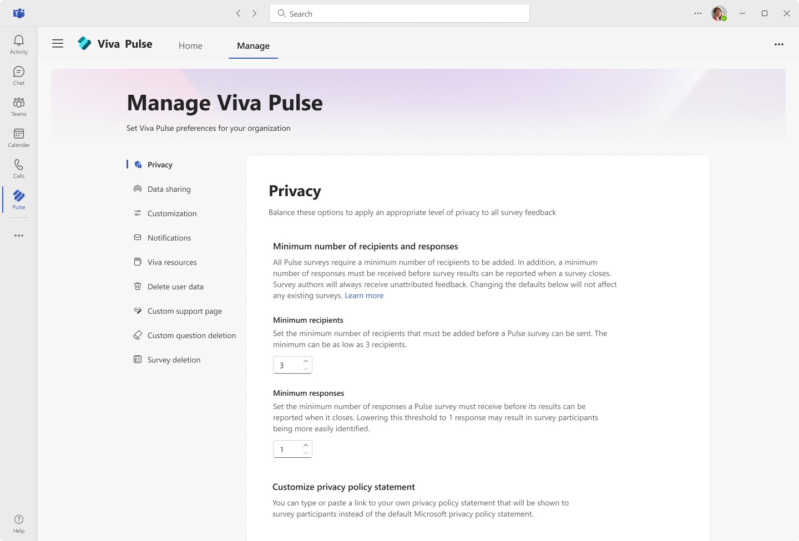
Task: Click the Custom support page icon
Action: (x=138, y=311)
